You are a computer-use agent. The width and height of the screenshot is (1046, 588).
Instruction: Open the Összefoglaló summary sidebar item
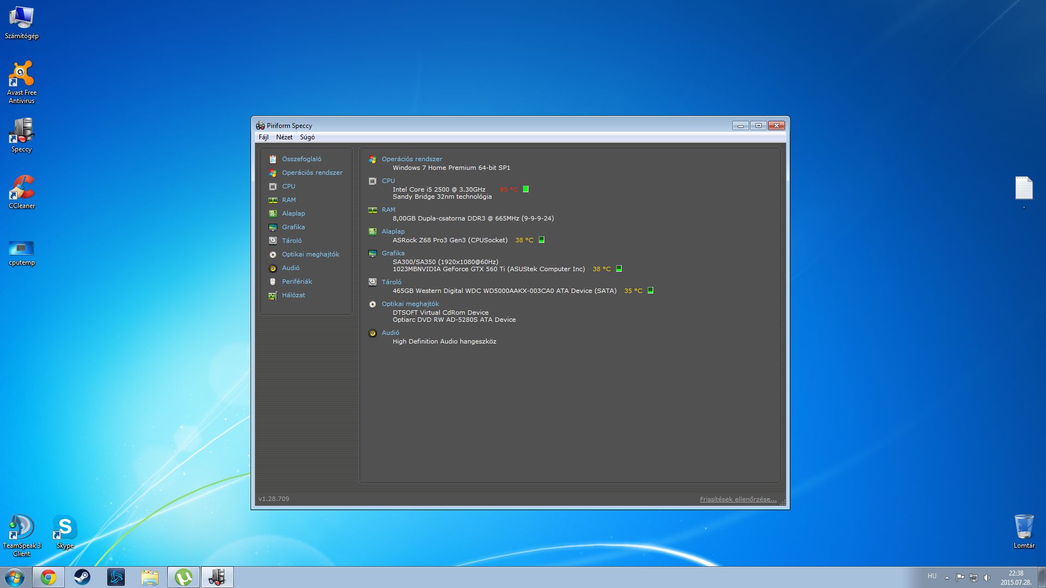tap(301, 159)
